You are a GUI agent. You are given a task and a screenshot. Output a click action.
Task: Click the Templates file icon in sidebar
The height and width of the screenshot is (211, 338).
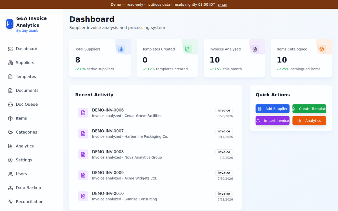pos(10,77)
